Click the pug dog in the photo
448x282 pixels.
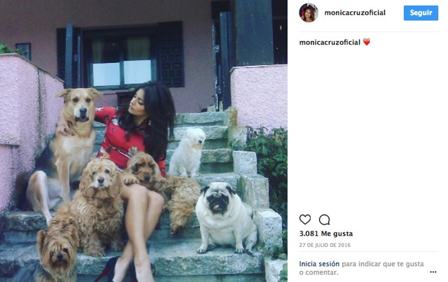point(225,218)
